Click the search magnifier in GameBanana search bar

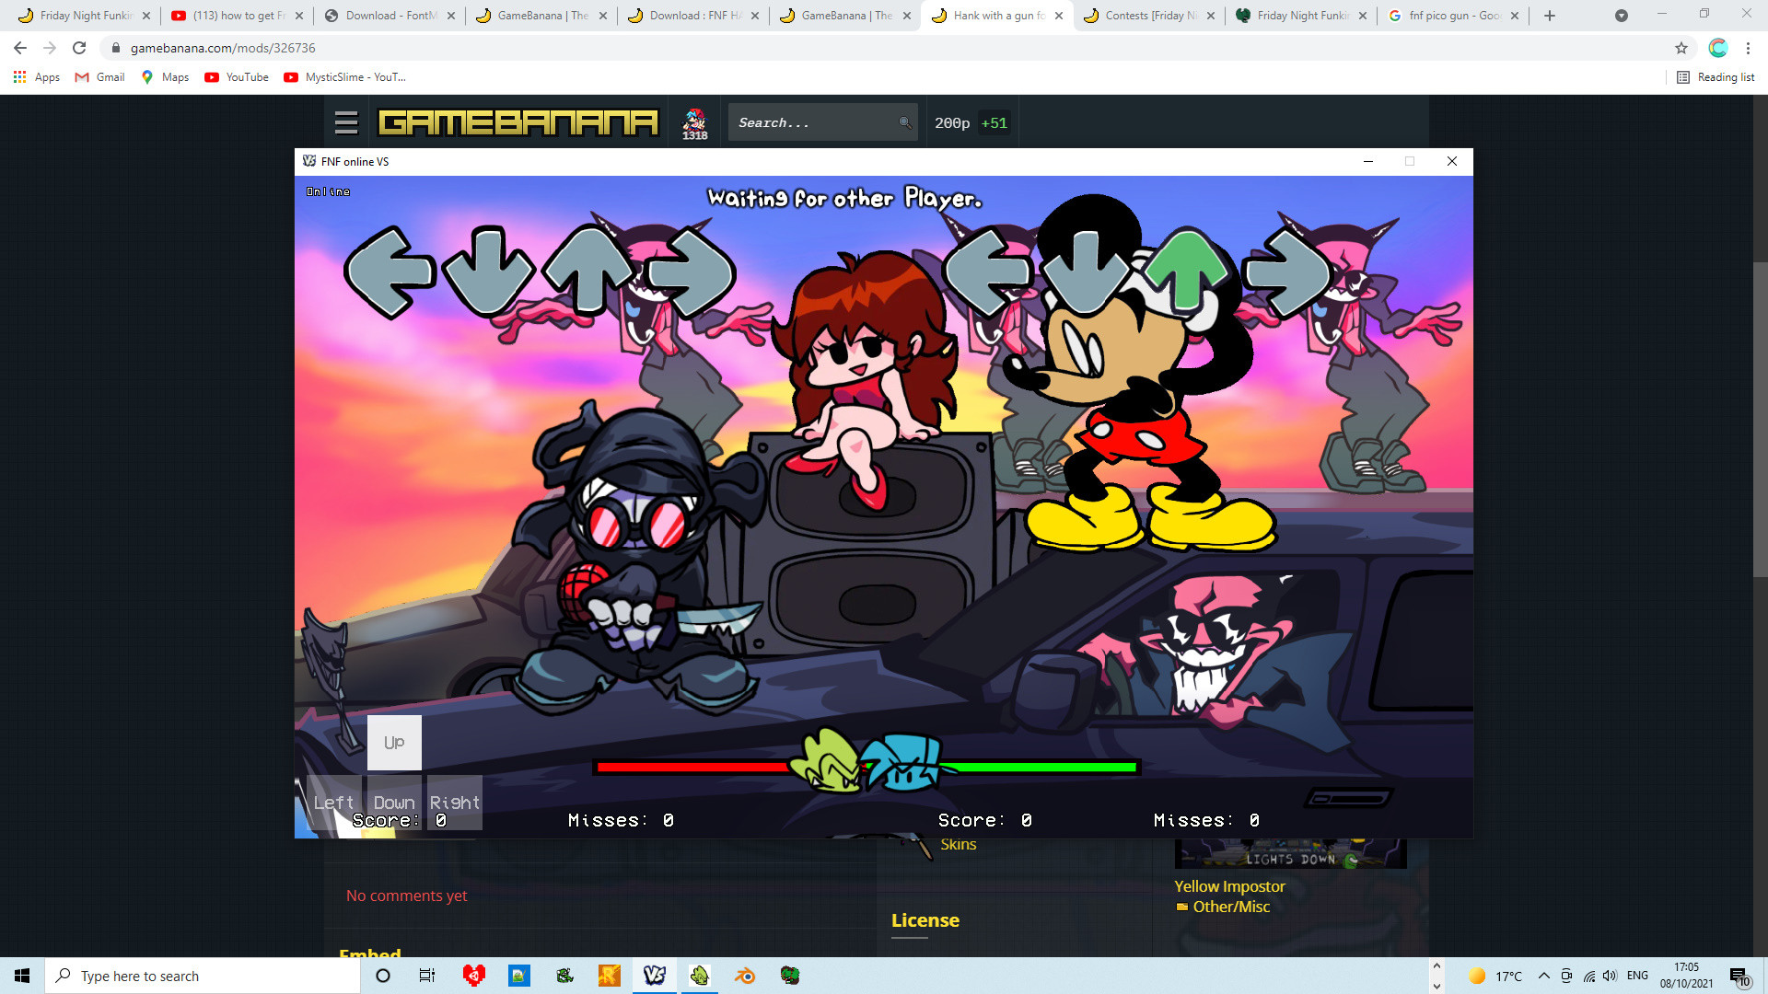[x=904, y=121]
